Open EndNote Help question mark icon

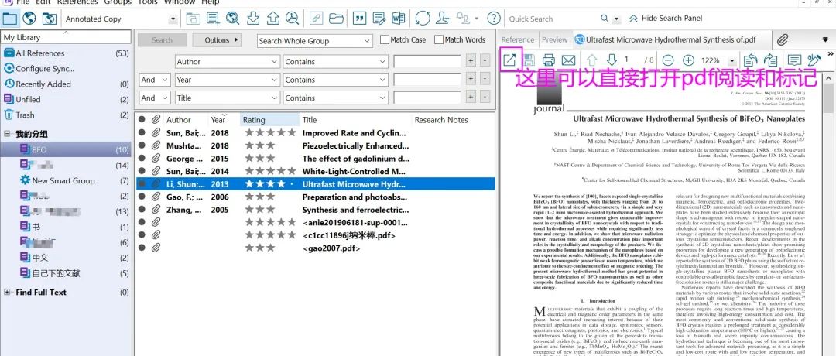coord(494,19)
